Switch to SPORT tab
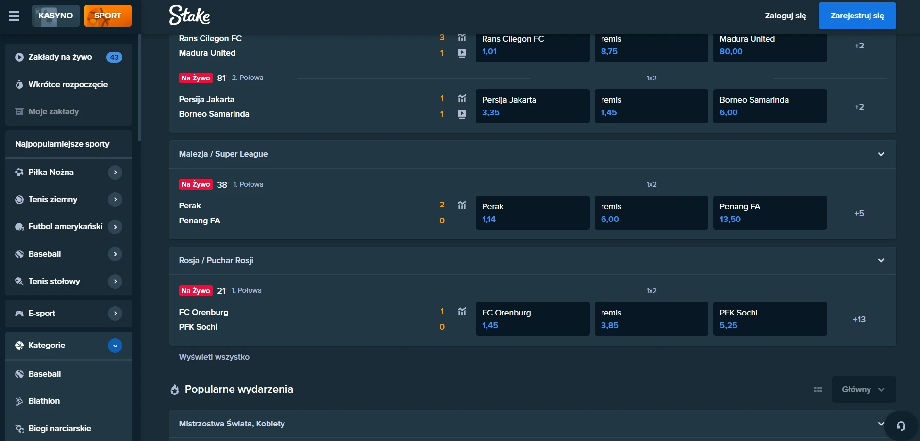Viewport: 920px width, 441px height. 108,16
